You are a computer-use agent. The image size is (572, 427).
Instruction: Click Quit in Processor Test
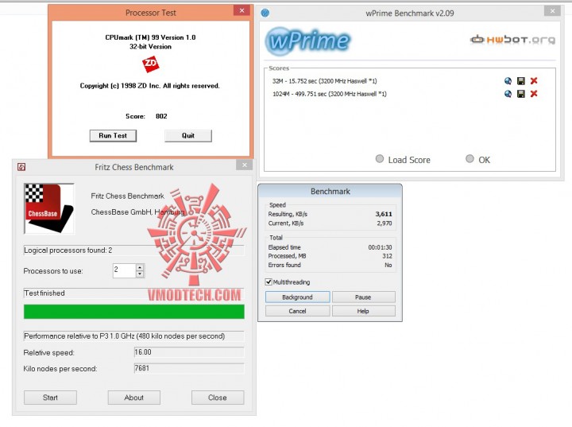188,135
